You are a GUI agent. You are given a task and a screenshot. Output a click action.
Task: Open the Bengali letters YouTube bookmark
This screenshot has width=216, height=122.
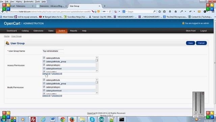point(51,17)
